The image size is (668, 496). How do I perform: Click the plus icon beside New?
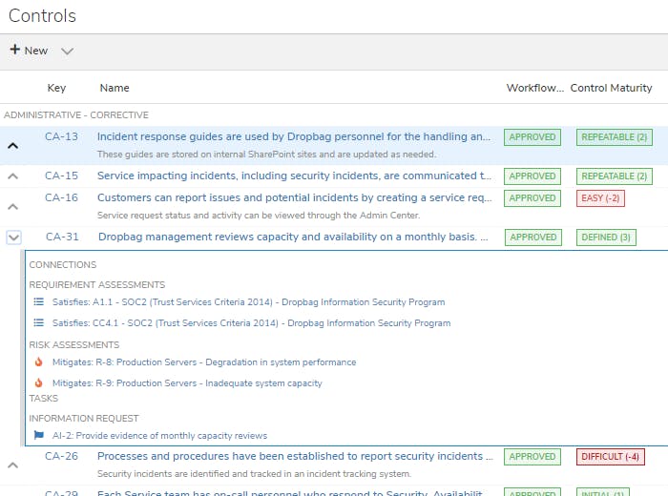[15, 51]
